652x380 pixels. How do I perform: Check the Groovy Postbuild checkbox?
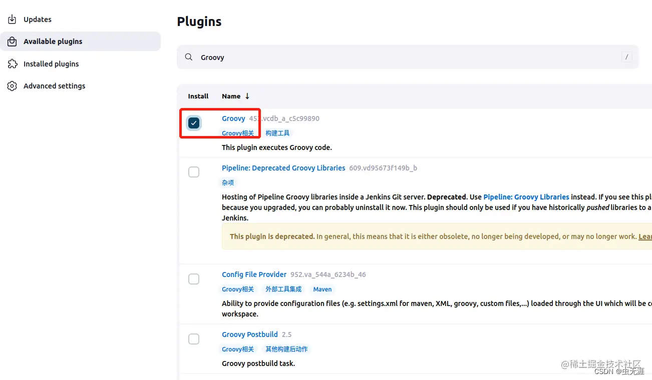[194, 339]
